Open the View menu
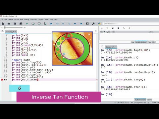This screenshot has height=119, width=159. point(51,20)
